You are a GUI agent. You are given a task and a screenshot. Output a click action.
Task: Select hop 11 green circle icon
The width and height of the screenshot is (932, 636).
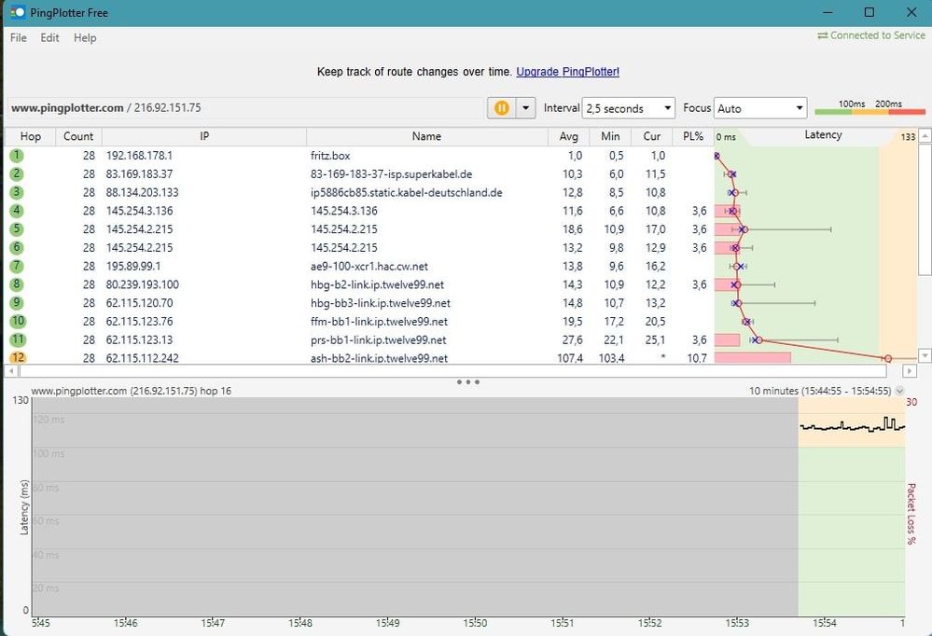click(18, 339)
